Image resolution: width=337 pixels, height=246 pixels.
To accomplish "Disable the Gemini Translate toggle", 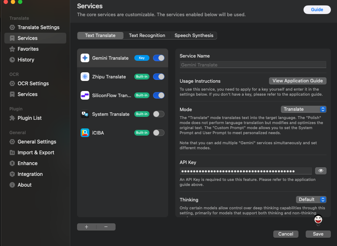I will pyautogui.click(x=159, y=58).
